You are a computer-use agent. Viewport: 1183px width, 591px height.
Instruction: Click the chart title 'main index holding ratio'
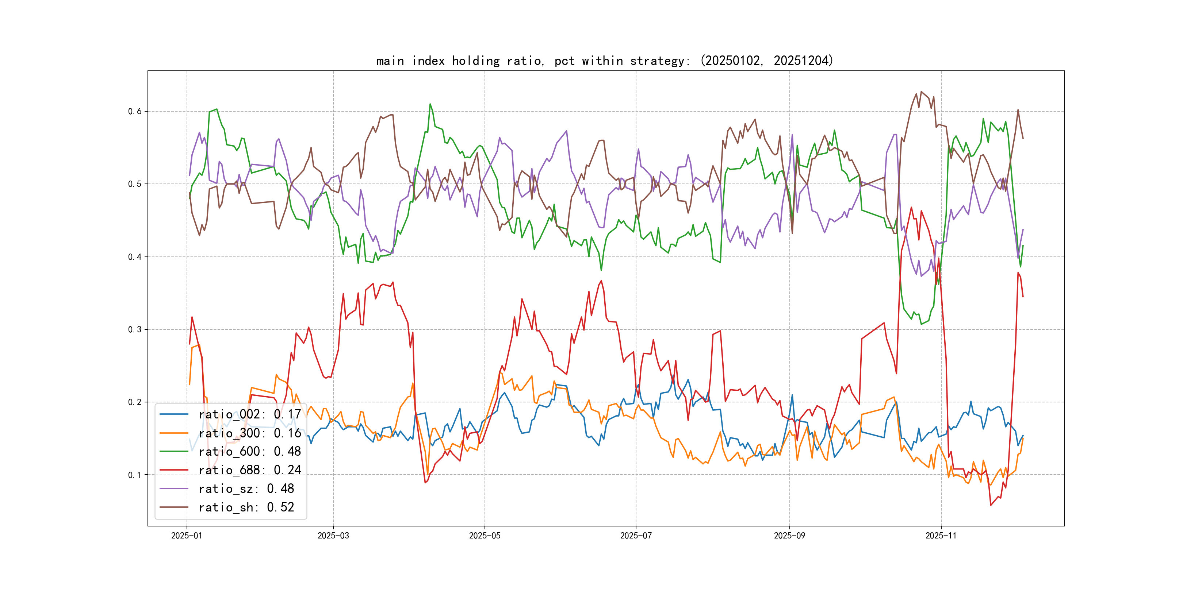pyautogui.click(x=604, y=61)
